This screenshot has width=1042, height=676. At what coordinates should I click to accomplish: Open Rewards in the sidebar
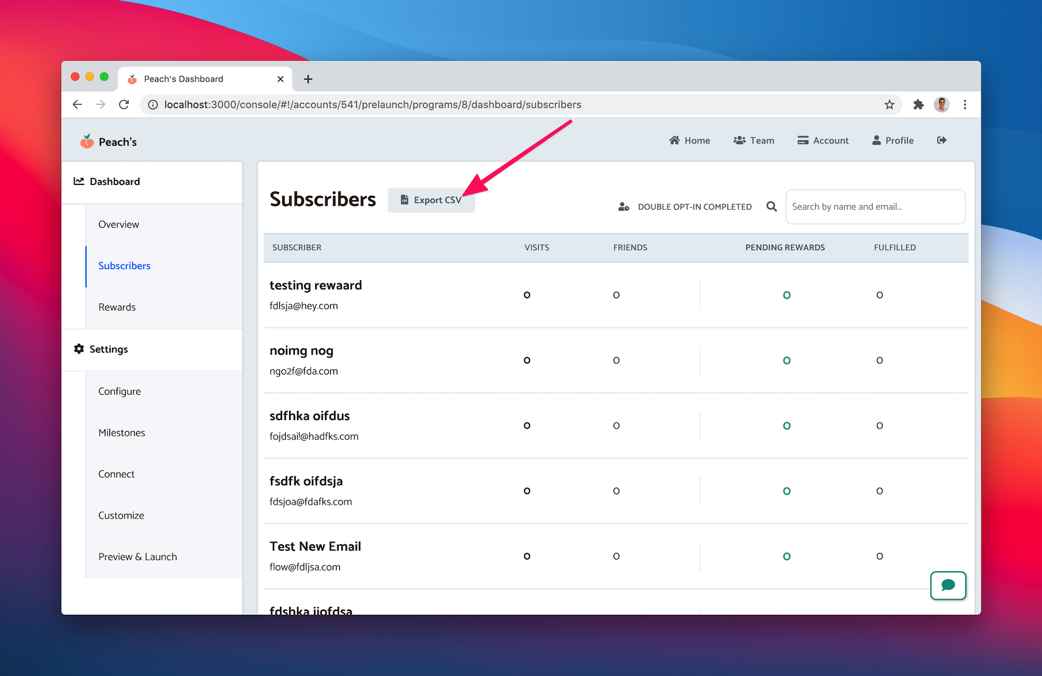pyautogui.click(x=117, y=307)
